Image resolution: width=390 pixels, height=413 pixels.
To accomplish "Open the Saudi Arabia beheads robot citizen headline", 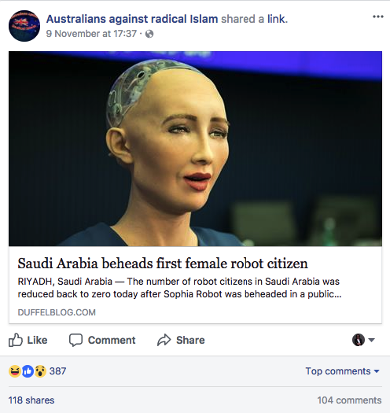I will [x=163, y=263].
